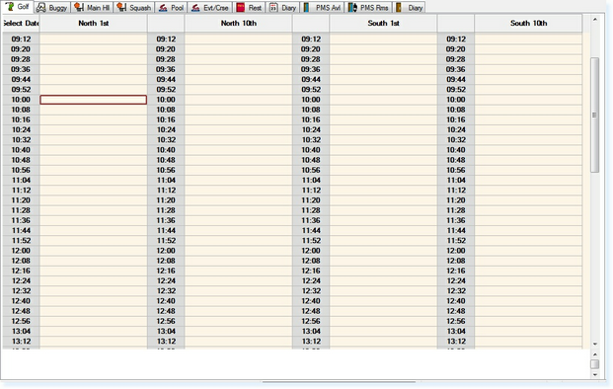This screenshot has width=613, height=389.
Task: Select the highlighted 10:00 North 1st slot
Action: click(x=94, y=100)
